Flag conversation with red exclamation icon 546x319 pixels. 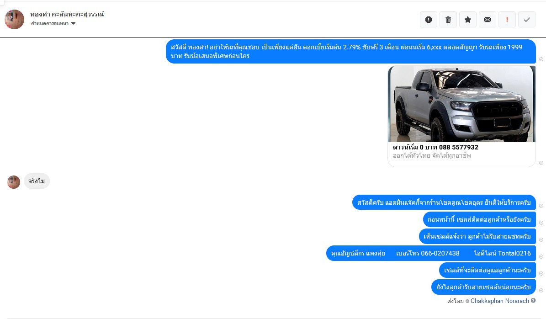[507, 20]
